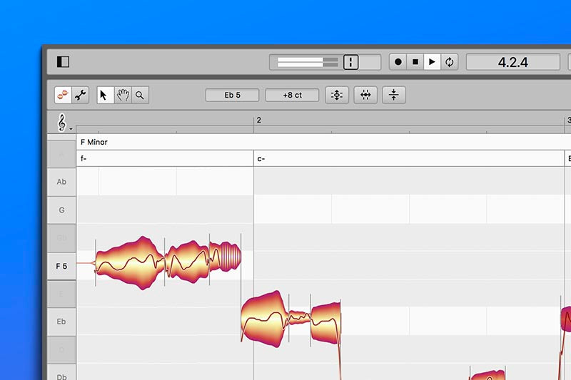Click the Ab pitch ruler key
The image size is (571, 380).
point(61,182)
